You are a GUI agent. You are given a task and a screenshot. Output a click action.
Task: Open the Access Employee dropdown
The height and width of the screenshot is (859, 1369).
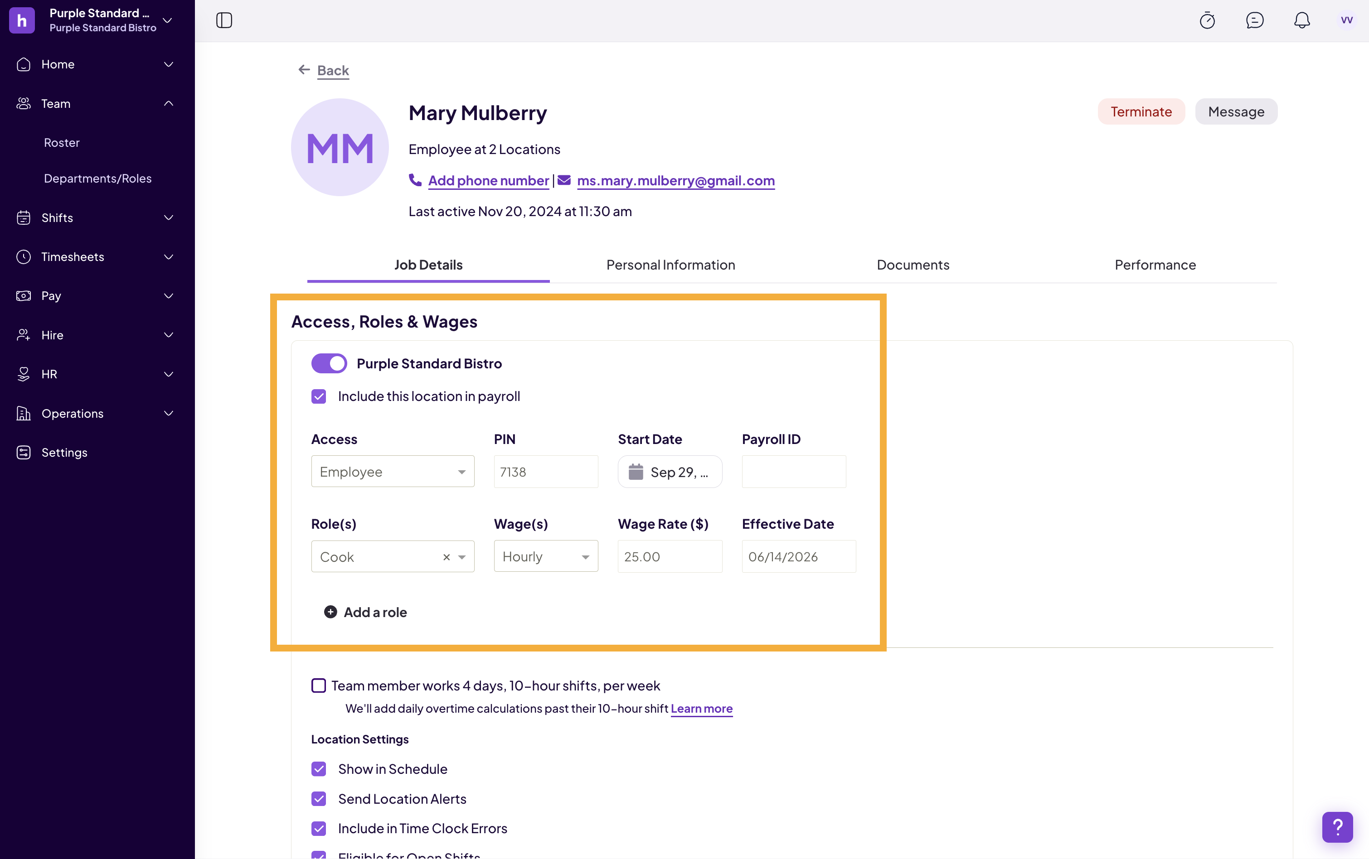click(x=393, y=472)
